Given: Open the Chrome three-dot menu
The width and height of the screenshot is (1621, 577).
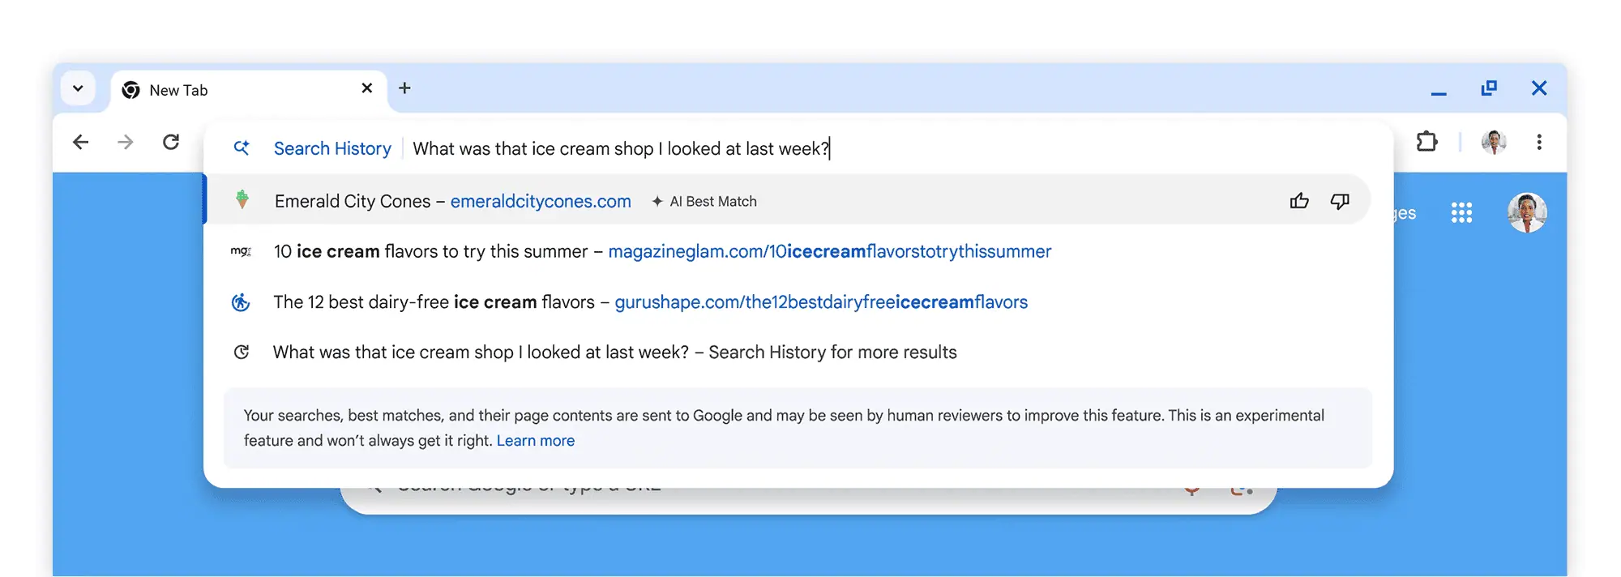Looking at the screenshot, I should point(1538,143).
